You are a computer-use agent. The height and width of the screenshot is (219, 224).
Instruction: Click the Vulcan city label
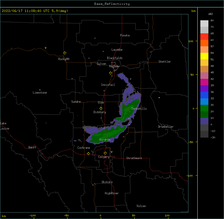(141, 206)
